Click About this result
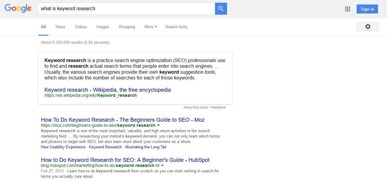This screenshot has width=387, height=181. (196, 107)
